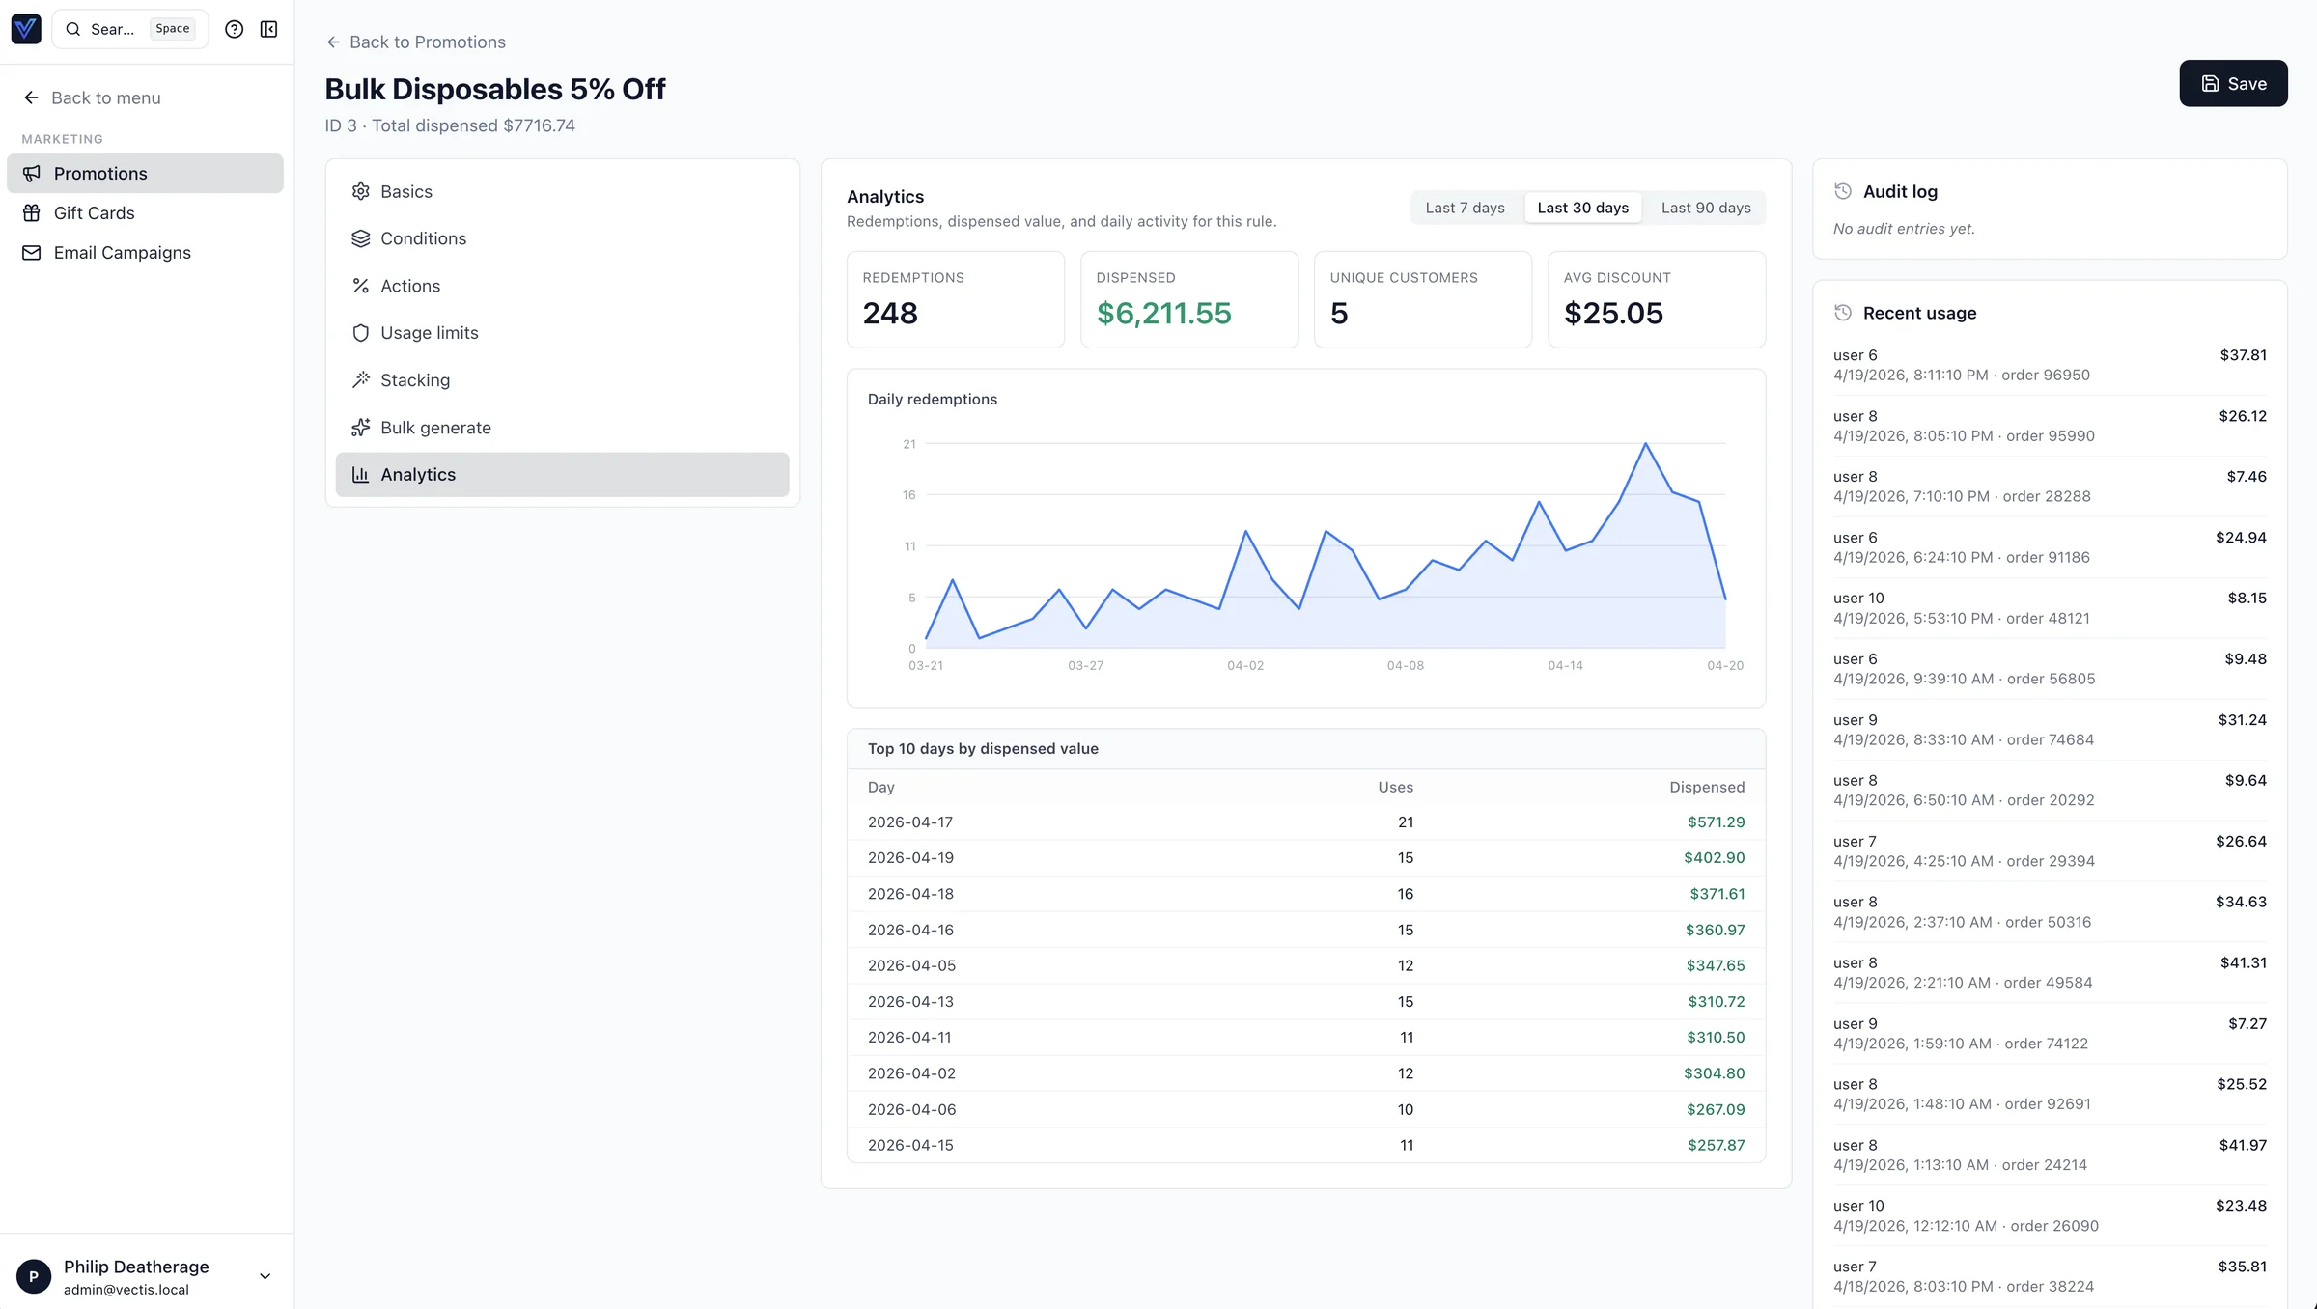Select the Conditions layers icon
Image resolution: width=2317 pixels, height=1309 pixels.
(361, 238)
